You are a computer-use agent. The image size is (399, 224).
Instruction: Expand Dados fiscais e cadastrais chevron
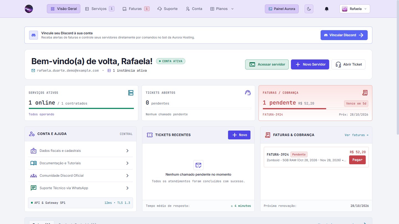pyautogui.click(x=127, y=151)
